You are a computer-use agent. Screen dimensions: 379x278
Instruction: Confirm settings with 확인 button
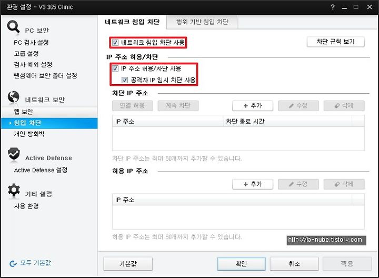click(x=241, y=264)
